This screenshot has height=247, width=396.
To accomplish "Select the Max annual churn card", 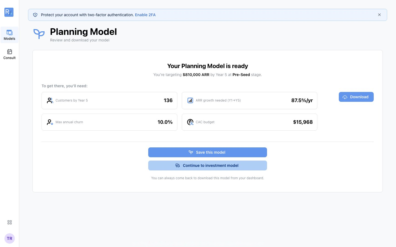I will coord(109,122).
